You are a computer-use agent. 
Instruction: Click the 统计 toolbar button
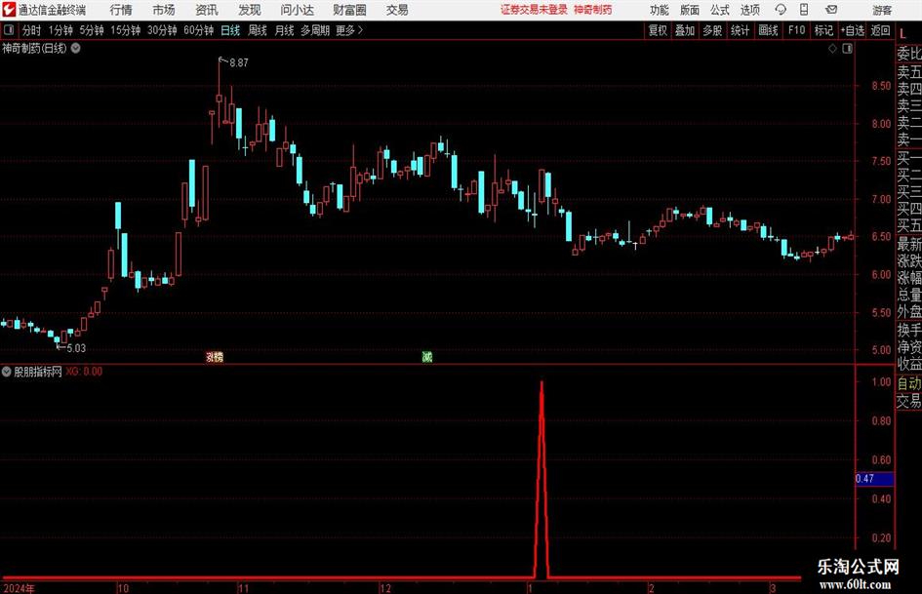tap(741, 30)
